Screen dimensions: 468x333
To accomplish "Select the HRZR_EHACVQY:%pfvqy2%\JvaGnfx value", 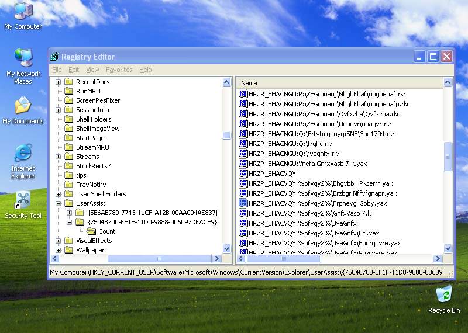I will [302, 223].
